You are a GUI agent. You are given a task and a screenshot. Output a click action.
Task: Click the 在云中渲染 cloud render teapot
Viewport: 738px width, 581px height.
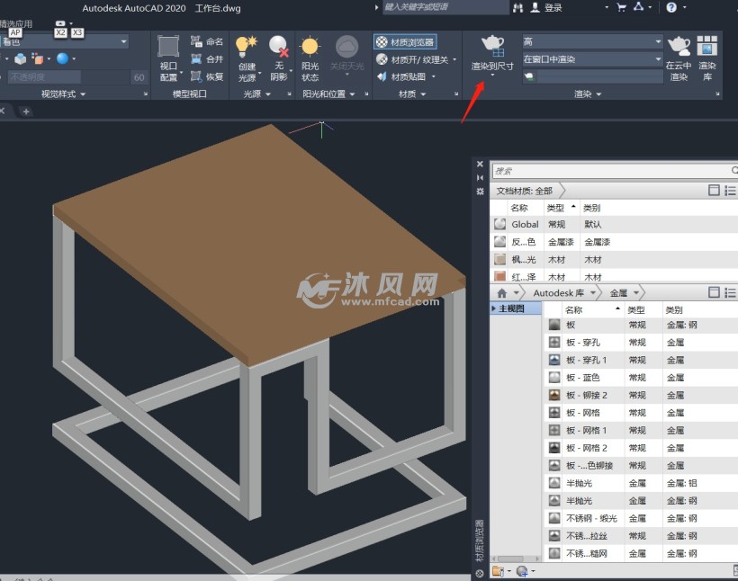pos(679,46)
